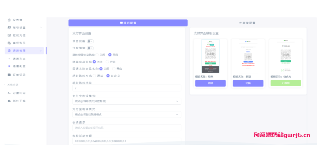The width and height of the screenshot is (317, 145).
Task: Choose 原站 for 超时跳转方式
Action: (94, 76)
